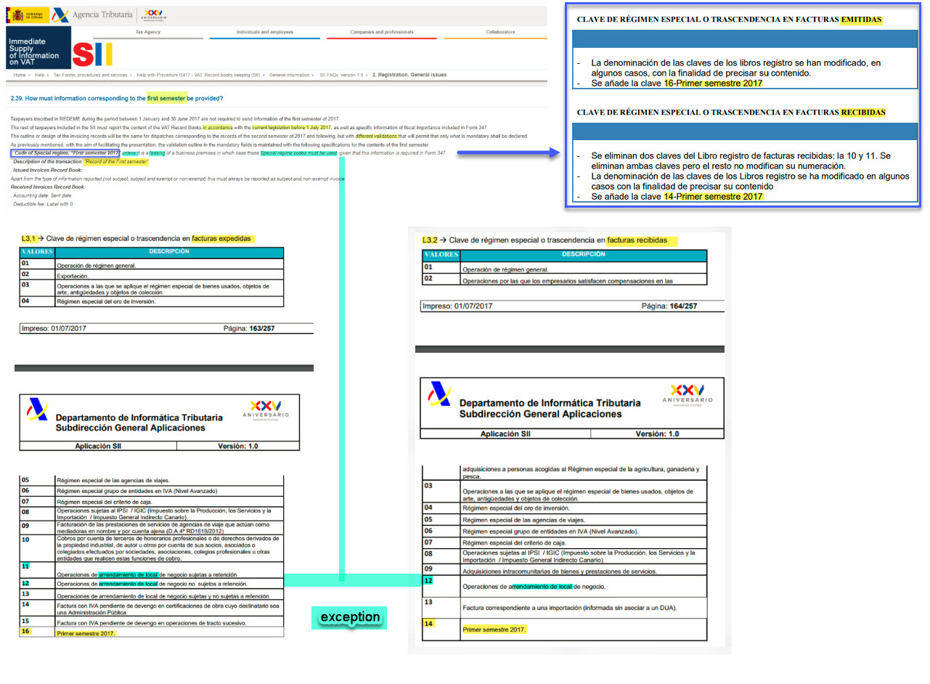Click heading ending with 'FACTURAS RECIBIDAS' in blue box
This screenshot has height=684, width=930.
731,113
